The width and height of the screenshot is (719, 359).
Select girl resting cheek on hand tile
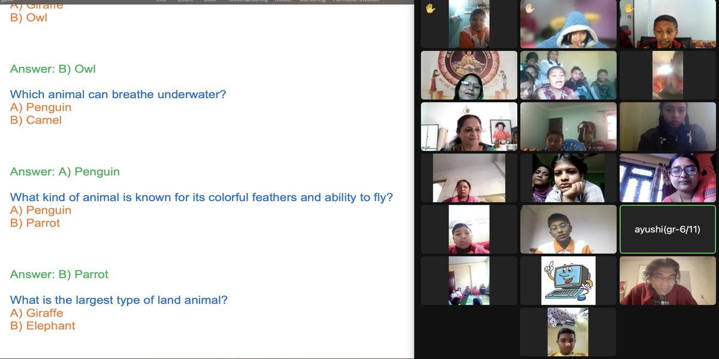(568, 178)
